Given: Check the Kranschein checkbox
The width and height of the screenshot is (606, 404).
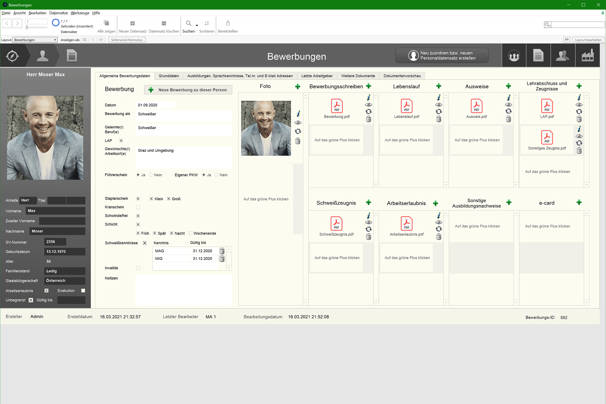Looking at the screenshot, I should click(138, 207).
